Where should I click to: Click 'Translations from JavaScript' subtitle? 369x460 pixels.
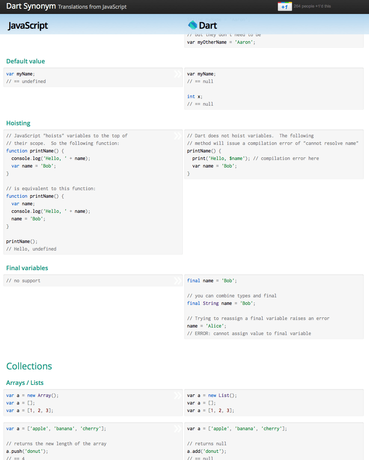pyautogui.click(x=92, y=7)
